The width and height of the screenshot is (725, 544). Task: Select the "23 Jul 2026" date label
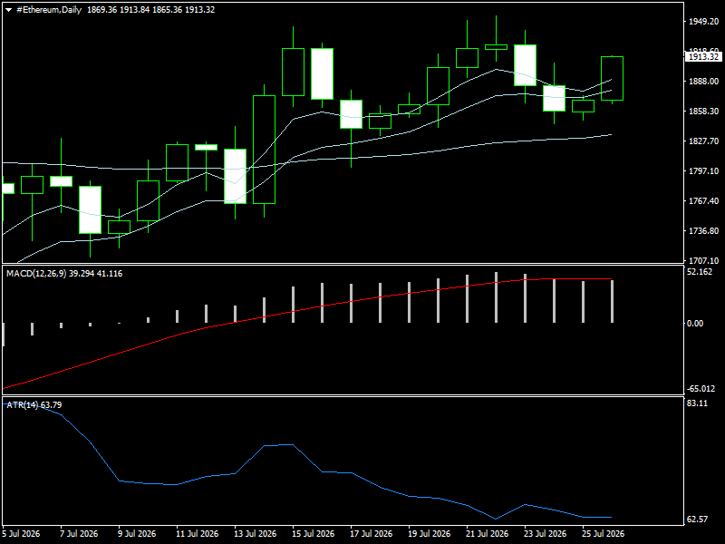coord(546,534)
